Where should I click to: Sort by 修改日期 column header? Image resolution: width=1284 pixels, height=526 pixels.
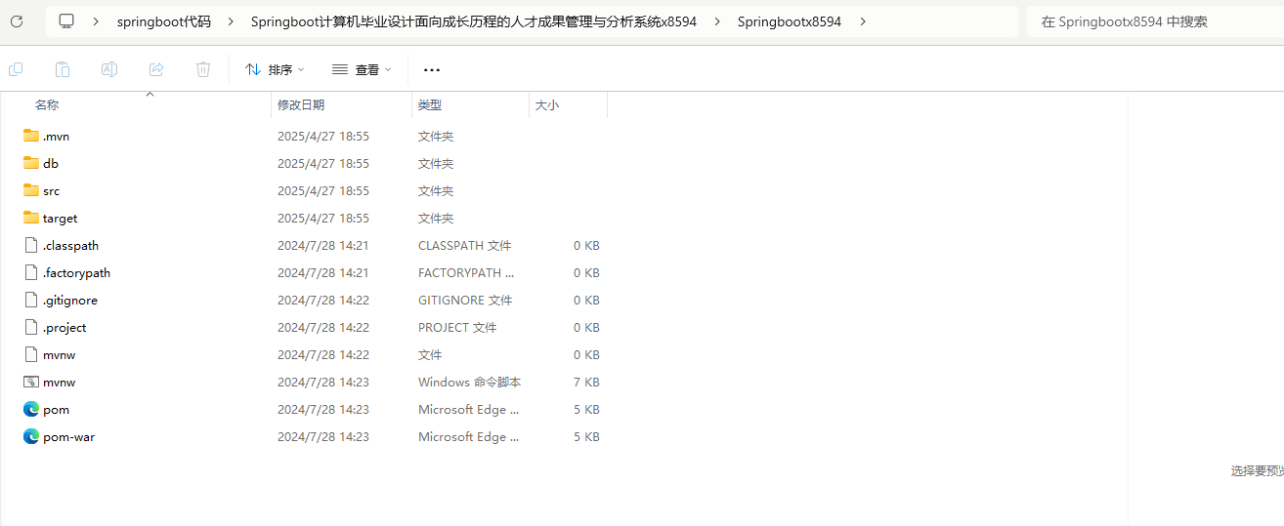pos(301,104)
